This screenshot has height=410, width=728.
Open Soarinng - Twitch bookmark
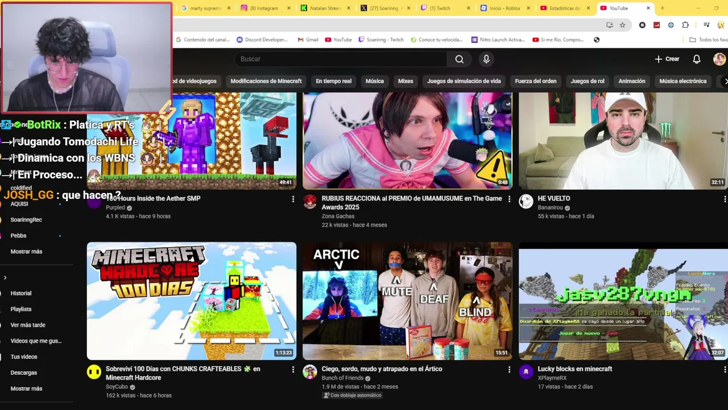[x=381, y=40]
